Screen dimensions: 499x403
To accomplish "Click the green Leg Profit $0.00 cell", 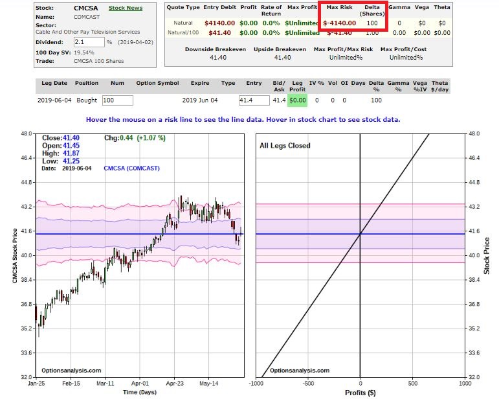I will click(297, 100).
